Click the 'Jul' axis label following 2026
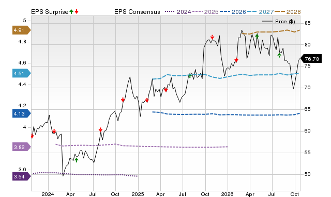331x197 pixels. pos(272,194)
